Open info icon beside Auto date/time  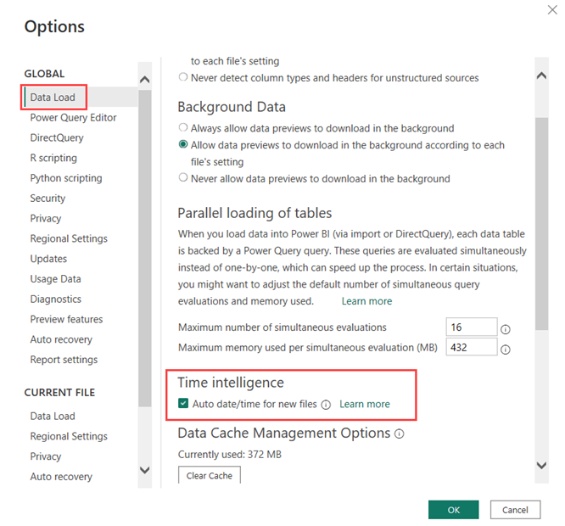[x=326, y=405]
